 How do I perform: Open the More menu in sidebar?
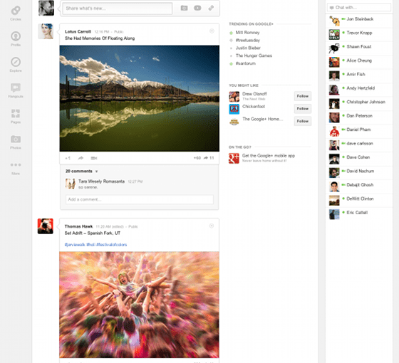pos(16,168)
